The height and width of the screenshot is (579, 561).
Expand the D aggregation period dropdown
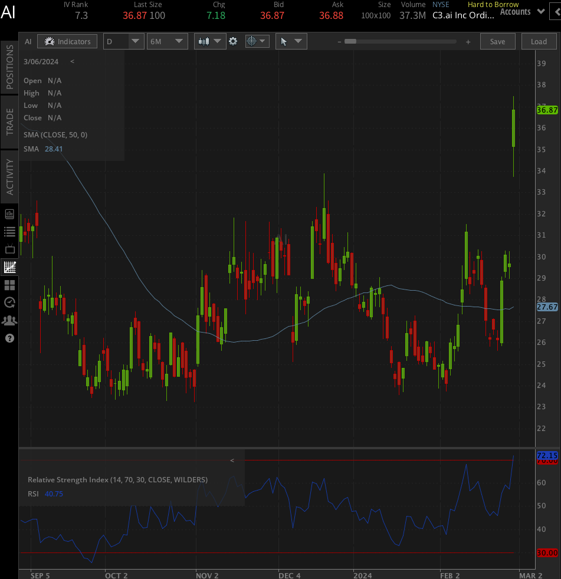[136, 41]
